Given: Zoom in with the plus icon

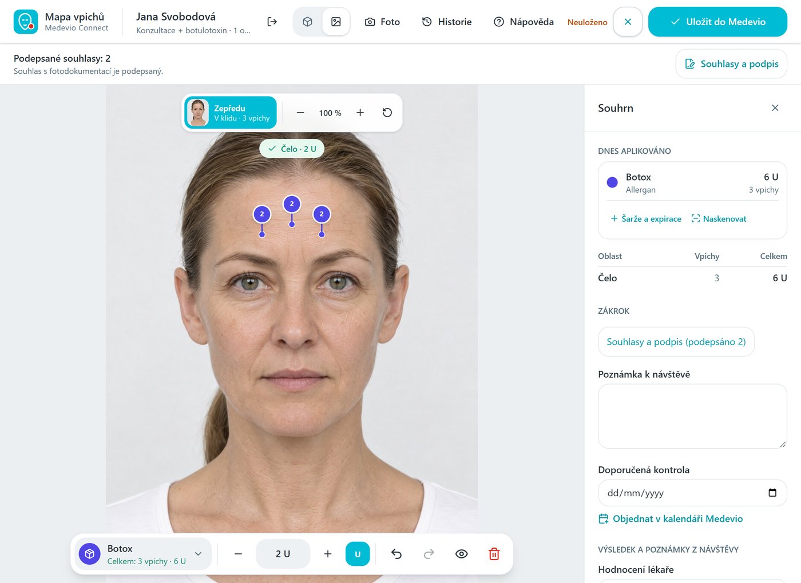Looking at the screenshot, I should [360, 113].
